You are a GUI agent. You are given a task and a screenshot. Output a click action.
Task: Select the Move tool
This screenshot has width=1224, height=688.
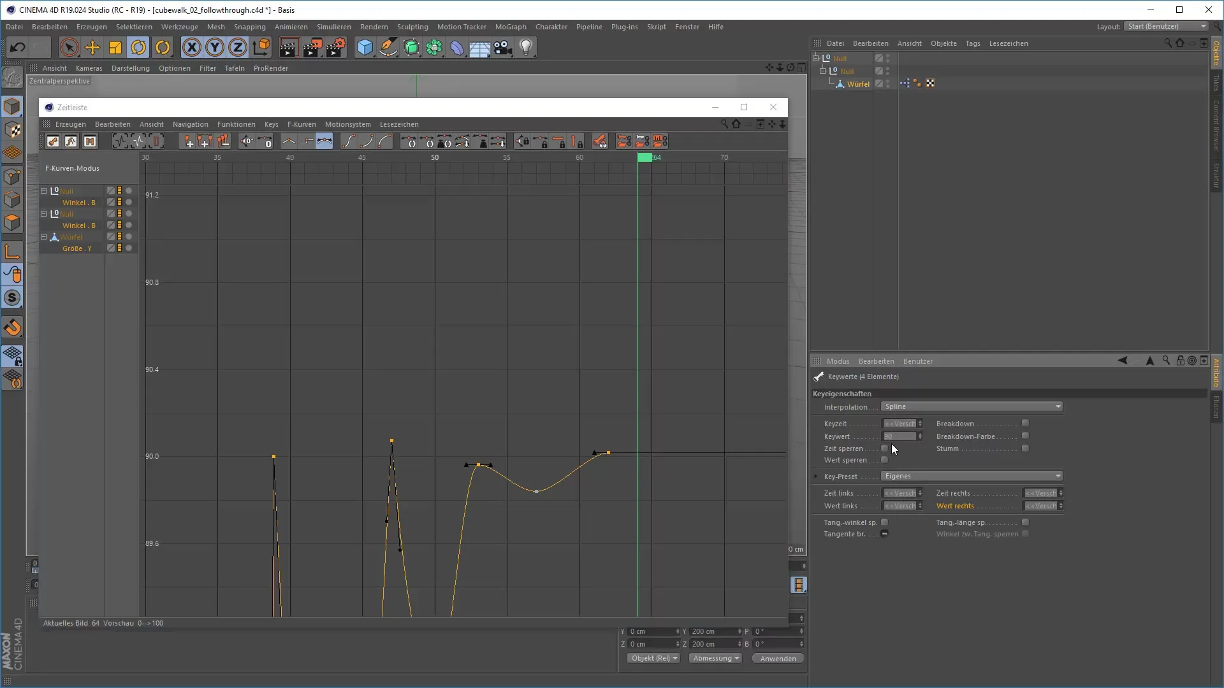(92, 47)
